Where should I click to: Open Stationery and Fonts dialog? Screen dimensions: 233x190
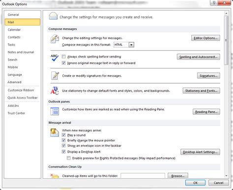(202, 91)
